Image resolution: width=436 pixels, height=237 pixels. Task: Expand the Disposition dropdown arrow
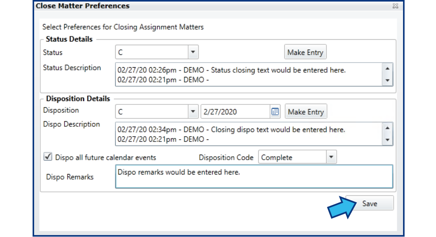pyautogui.click(x=193, y=112)
